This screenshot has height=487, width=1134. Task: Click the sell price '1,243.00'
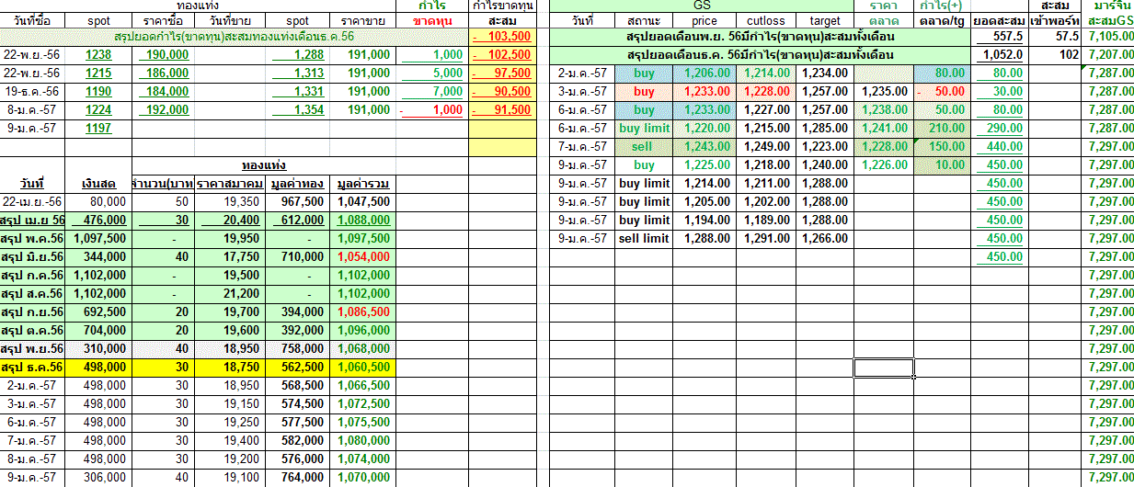coord(704,147)
